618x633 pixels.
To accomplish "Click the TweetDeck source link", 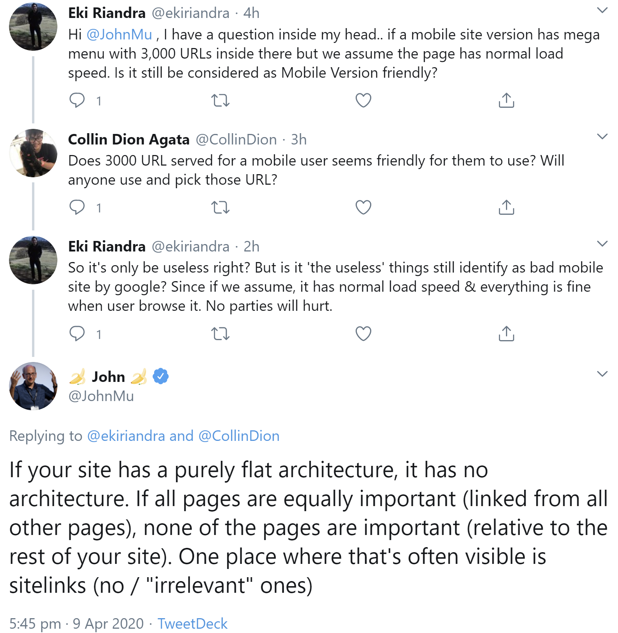I will coord(192,623).
